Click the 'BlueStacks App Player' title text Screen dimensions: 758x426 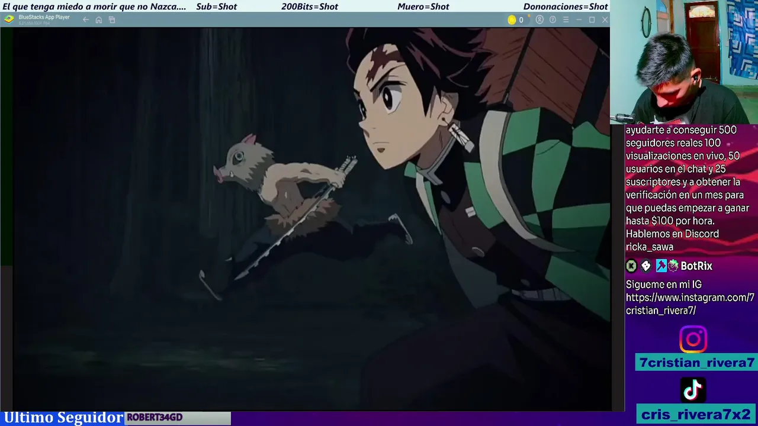tap(44, 17)
